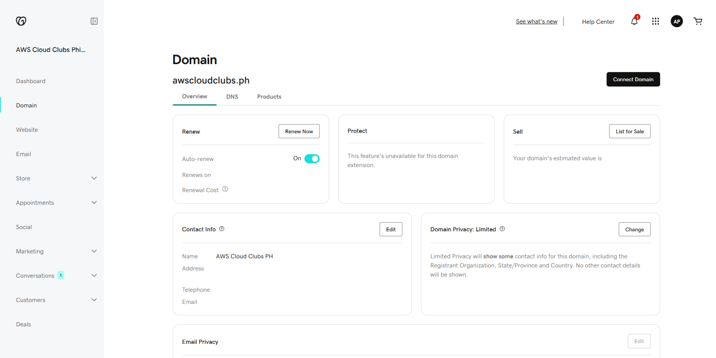Edit the Contact Info
Screen dimensions: 716x358
[x=391, y=229]
